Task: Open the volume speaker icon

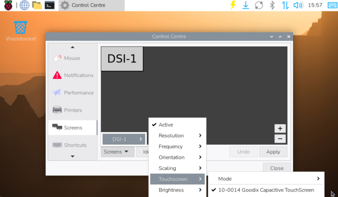Action: click(298, 5)
